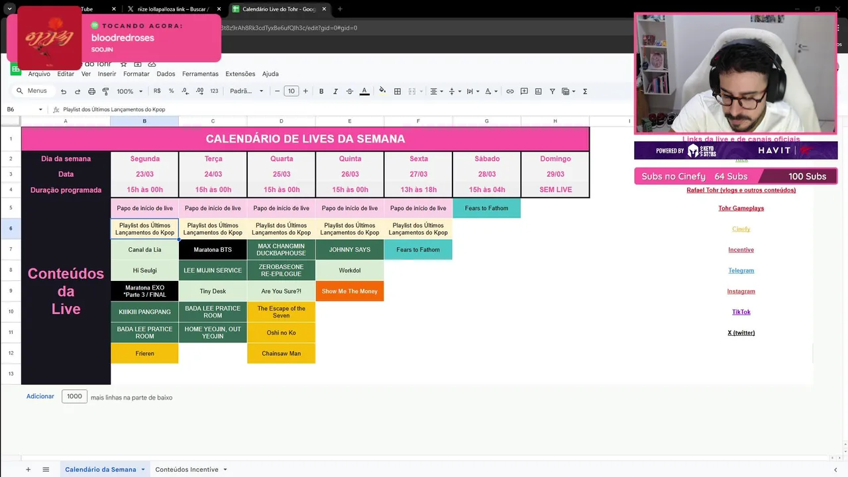Open the Editar menu
848x477 pixels.
point(66,74)
